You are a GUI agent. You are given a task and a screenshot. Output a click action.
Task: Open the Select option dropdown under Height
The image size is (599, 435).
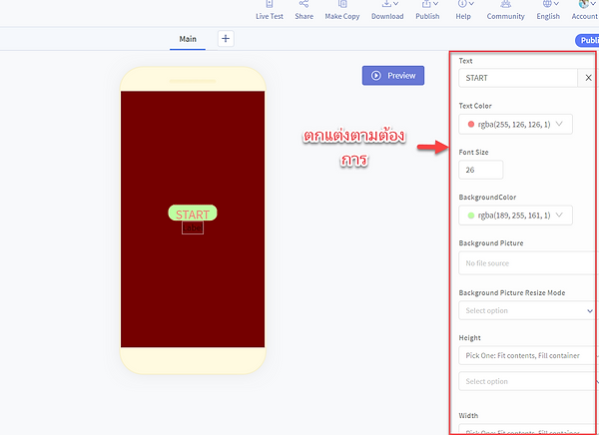click(x=527, y=381)
